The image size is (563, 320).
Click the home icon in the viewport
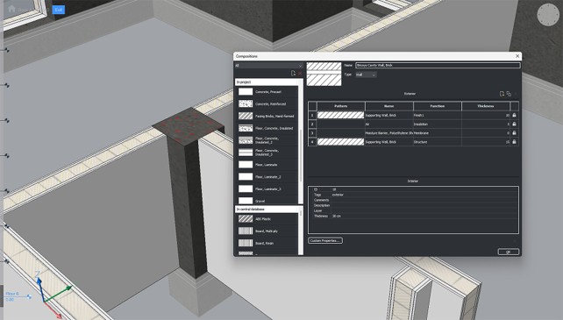(12, 9)
